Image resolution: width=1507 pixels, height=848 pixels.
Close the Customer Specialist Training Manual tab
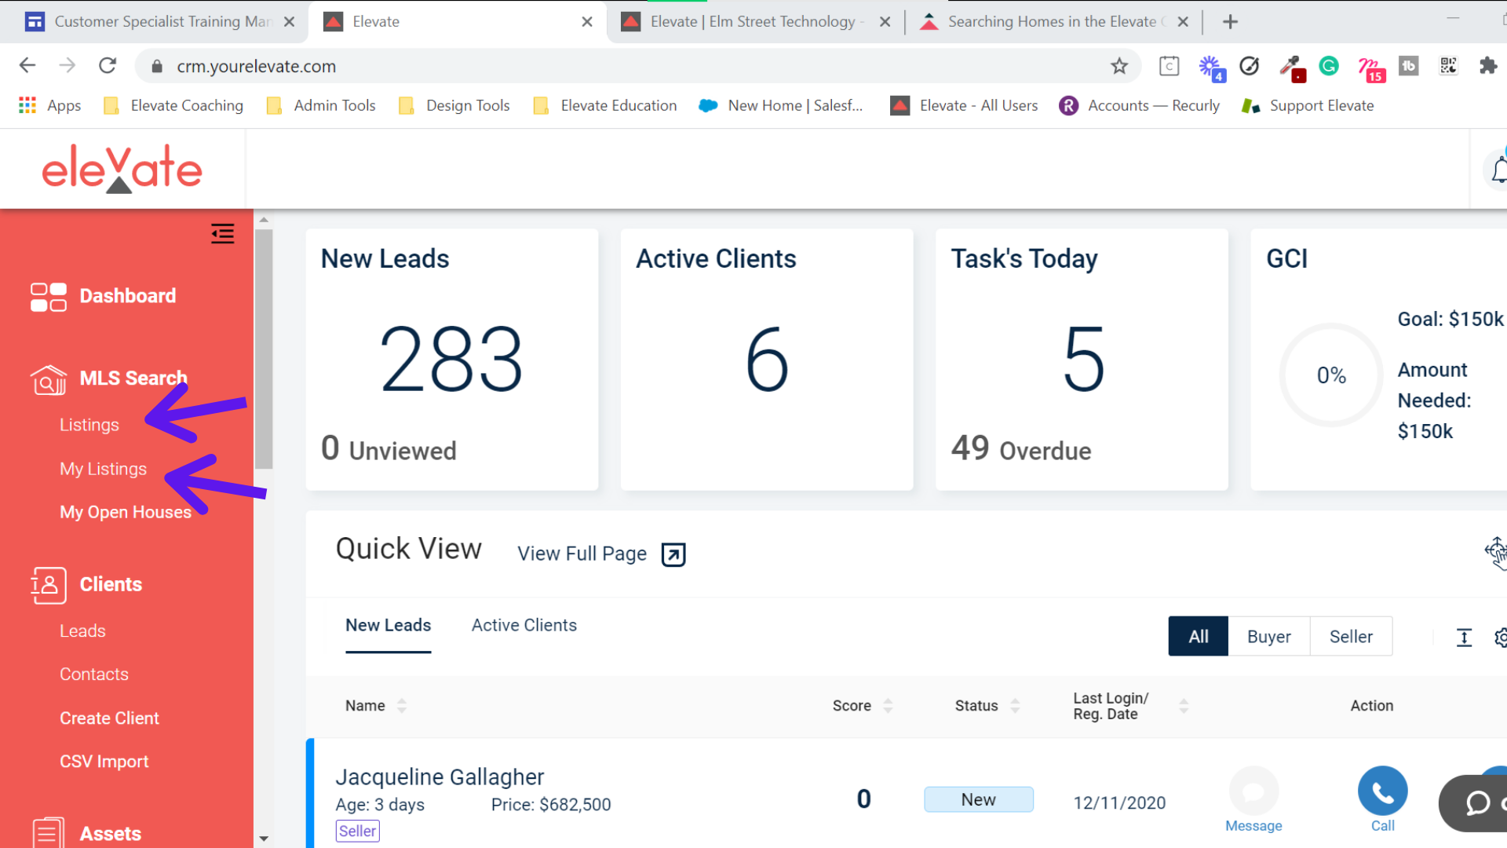[x=289, y=22]
